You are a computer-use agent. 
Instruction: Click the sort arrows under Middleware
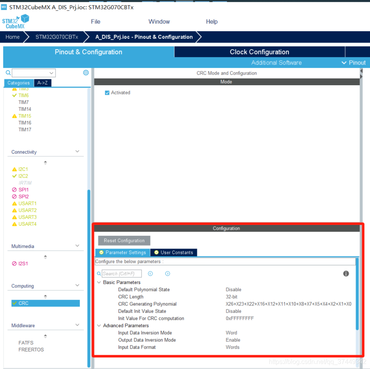(45, 336)
